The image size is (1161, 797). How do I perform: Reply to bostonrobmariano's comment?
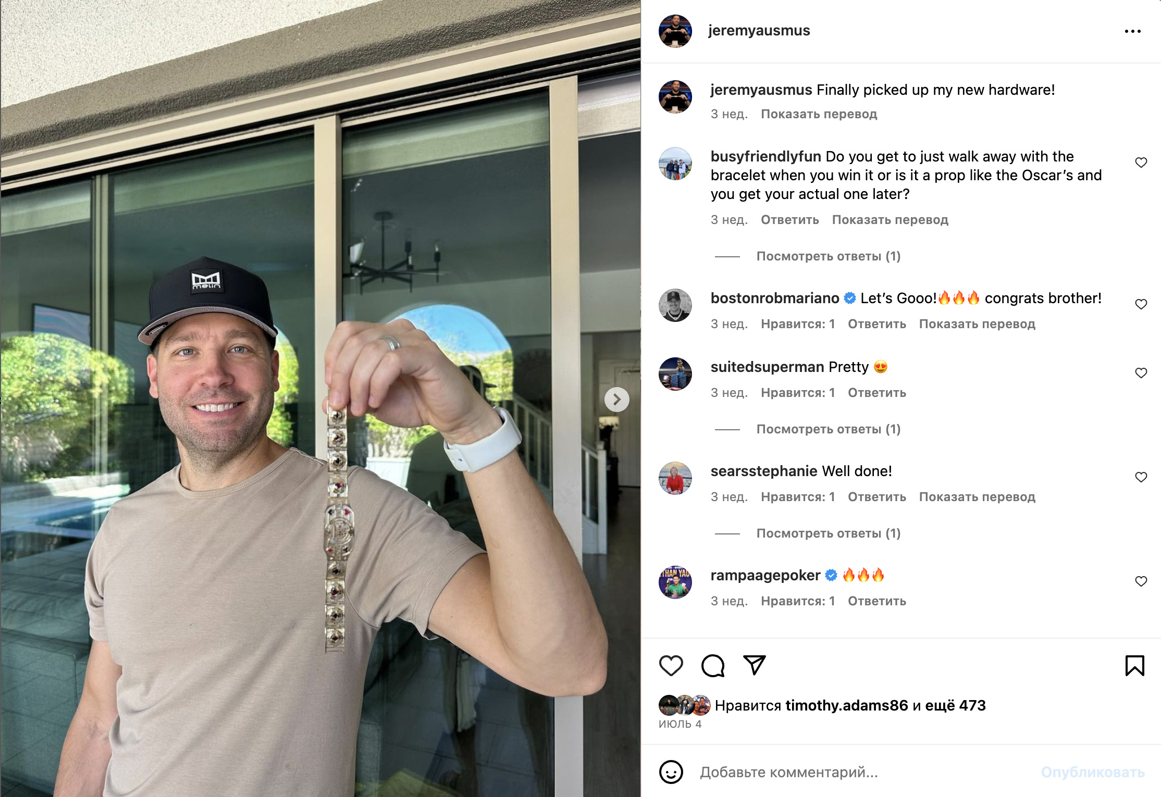[x=876, y=324]
